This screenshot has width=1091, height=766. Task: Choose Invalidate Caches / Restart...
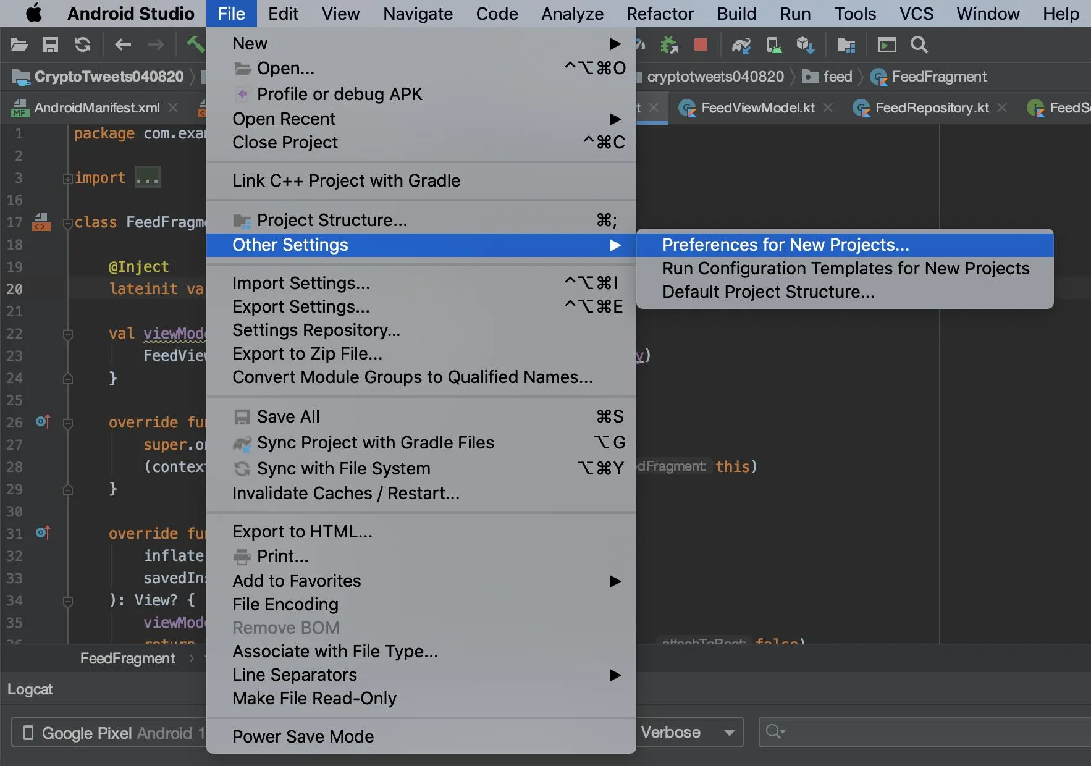click(x=421, y=493)
